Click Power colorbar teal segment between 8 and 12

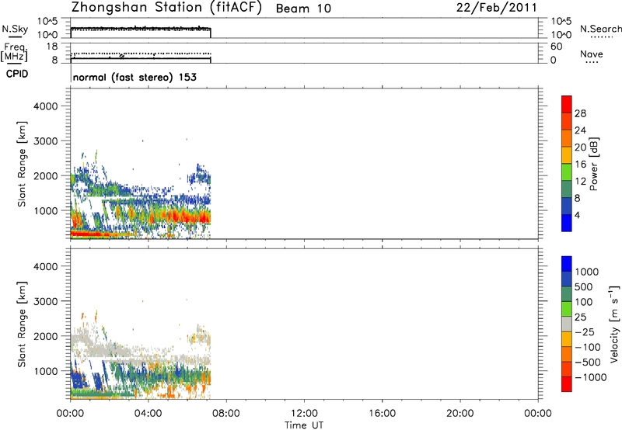click(567, 189)
